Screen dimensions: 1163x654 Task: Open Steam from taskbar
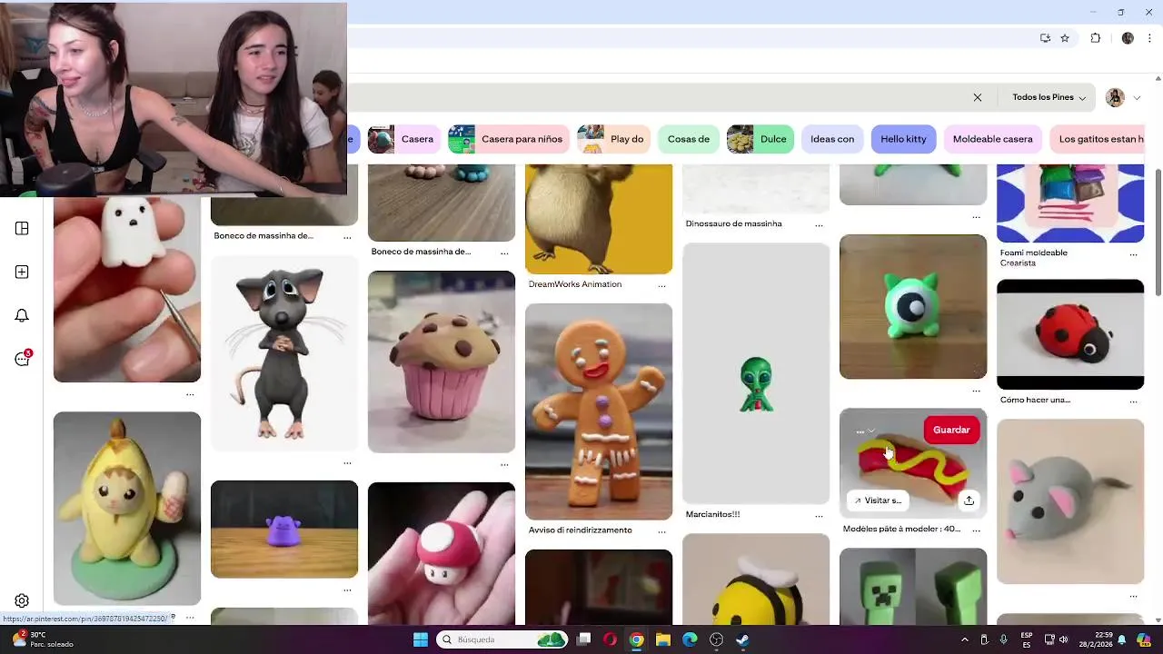(742, 639)
